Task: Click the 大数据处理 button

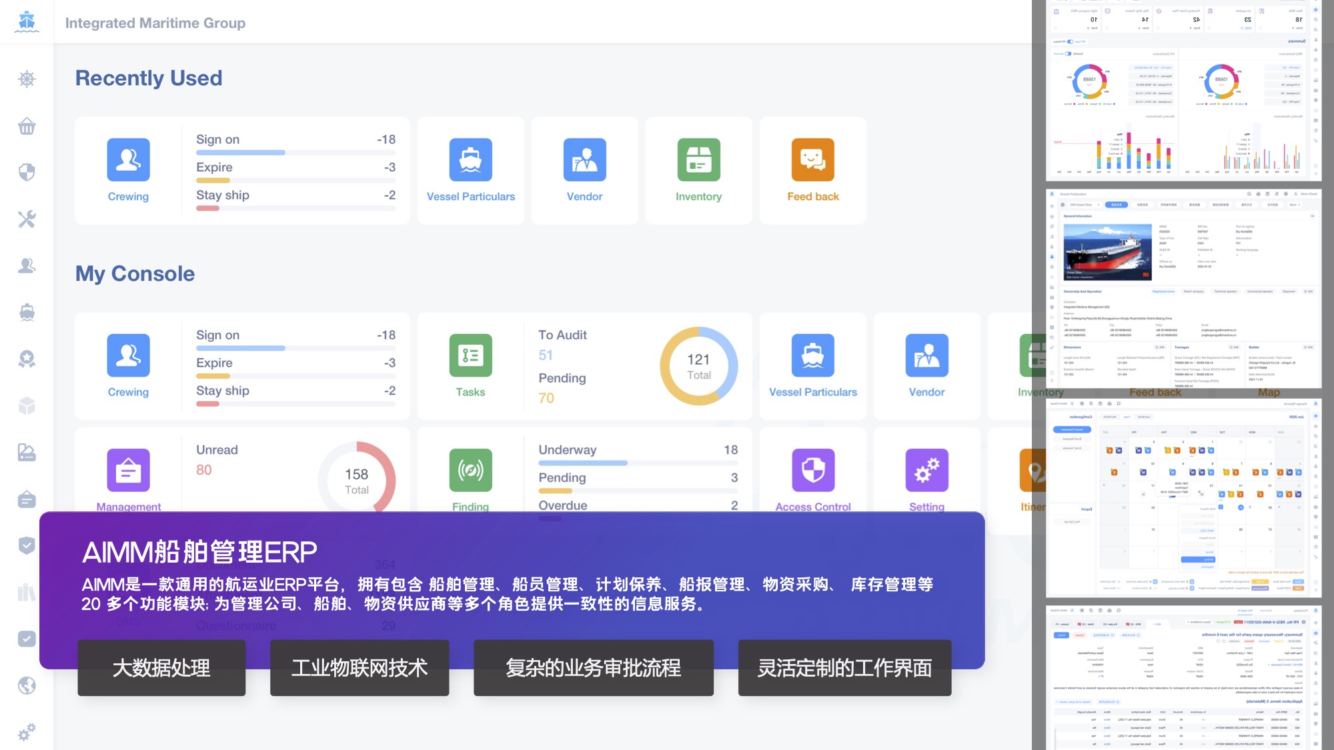Action: pos(161,668)
